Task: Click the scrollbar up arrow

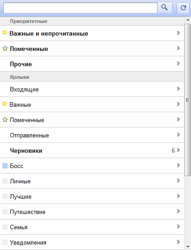Action: 188,20
